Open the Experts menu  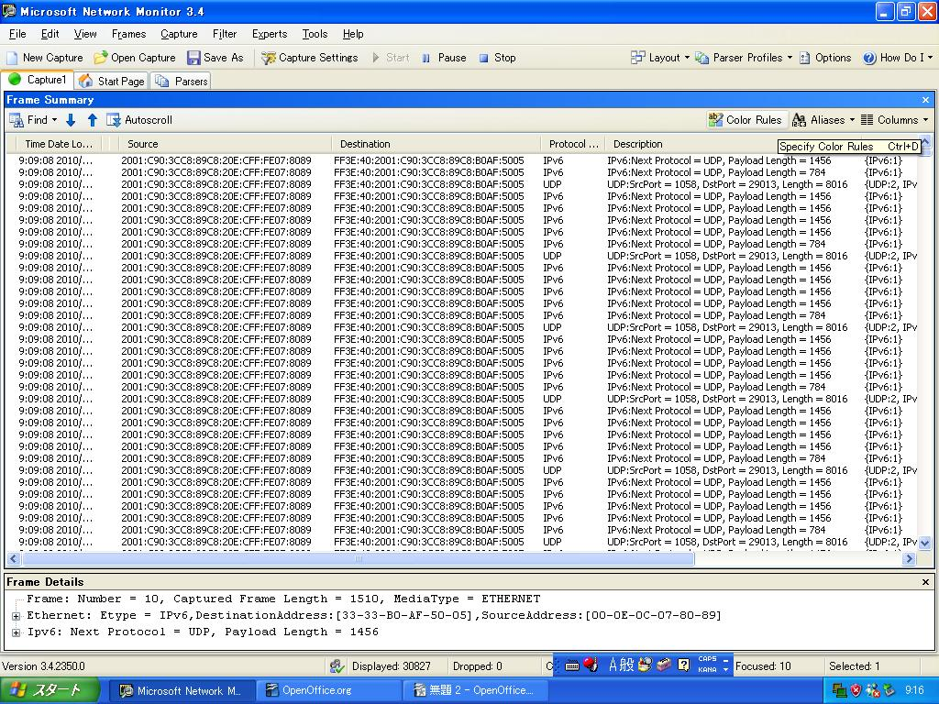click(x=270, y=34)
